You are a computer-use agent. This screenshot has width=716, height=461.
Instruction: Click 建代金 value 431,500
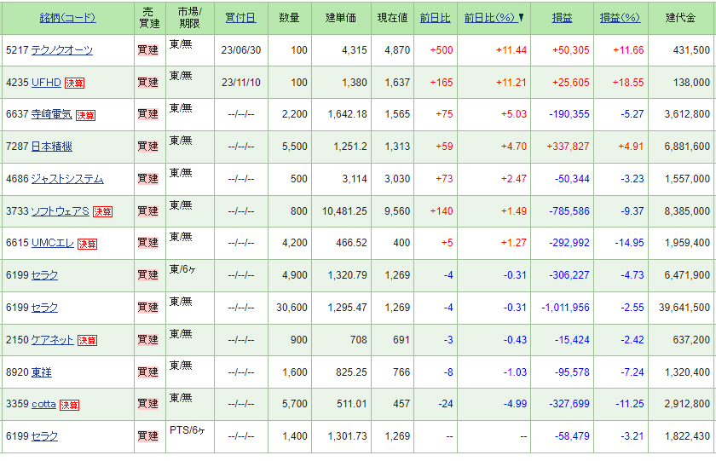[691, 50]
